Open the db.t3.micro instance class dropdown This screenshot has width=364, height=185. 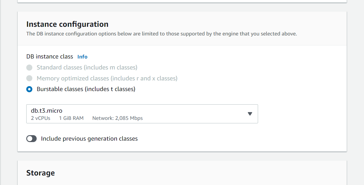coord(142,114)
